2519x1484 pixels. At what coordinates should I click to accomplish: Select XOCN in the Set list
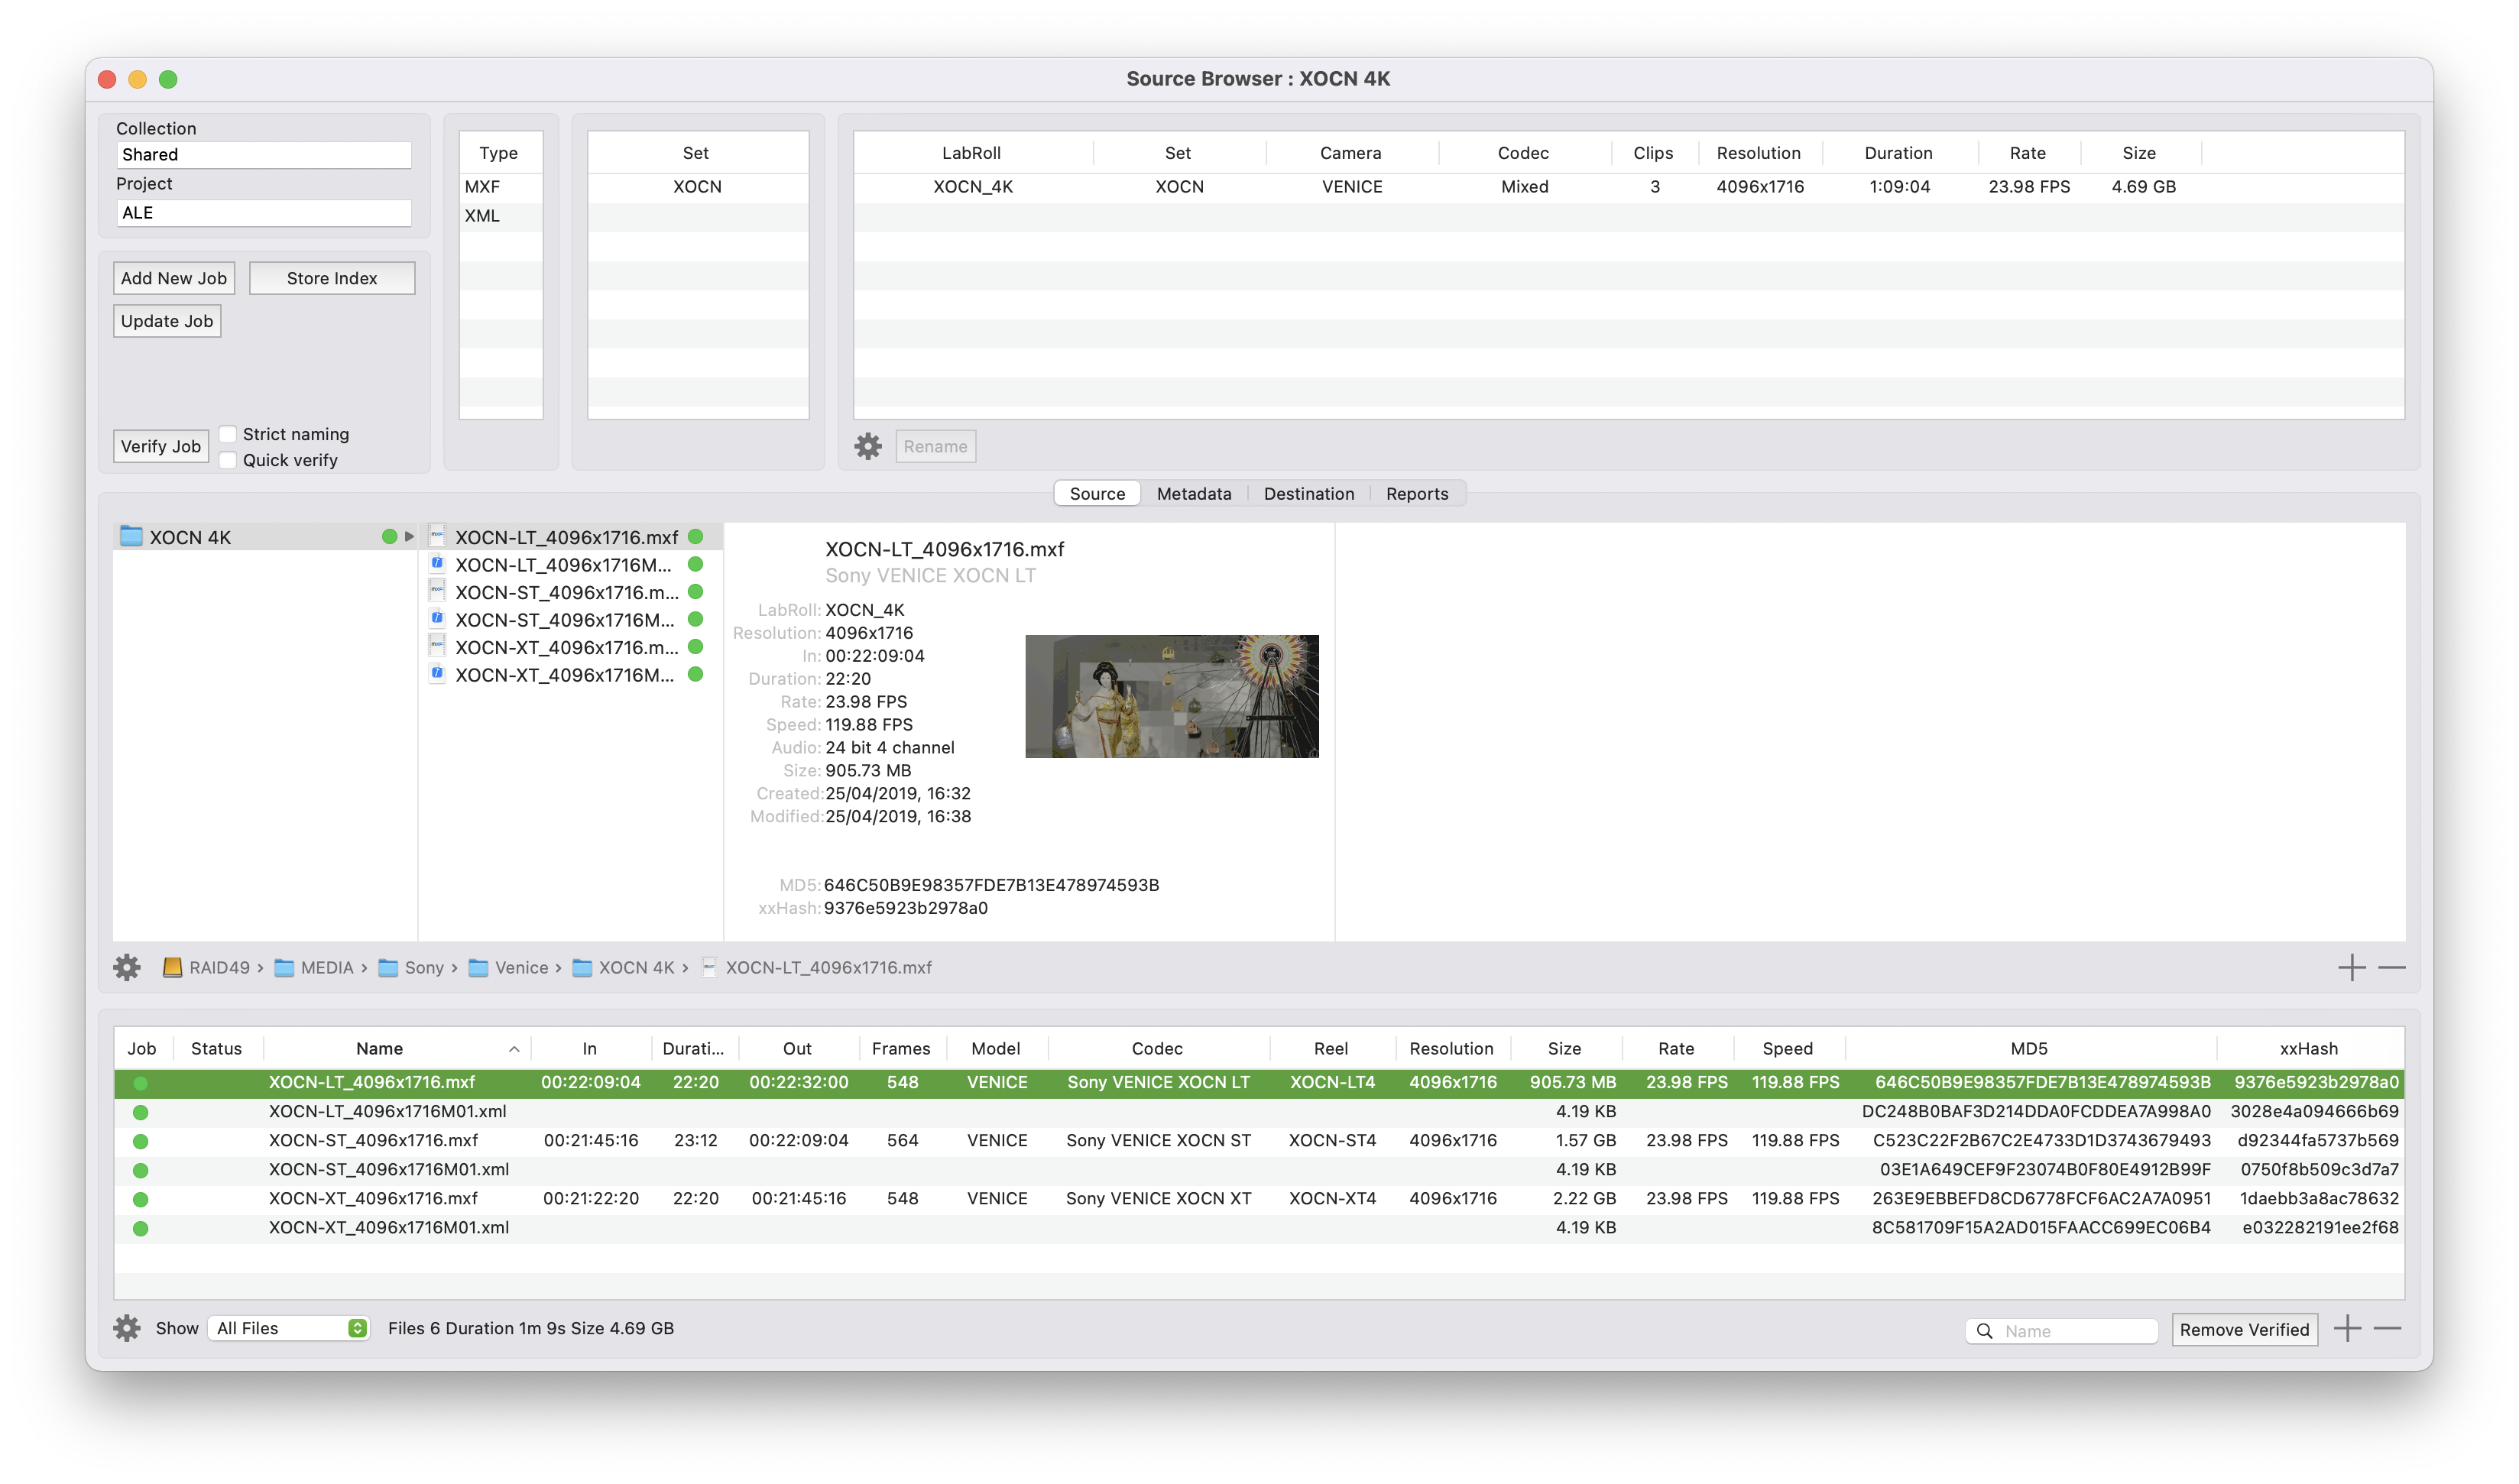point(697,186)
